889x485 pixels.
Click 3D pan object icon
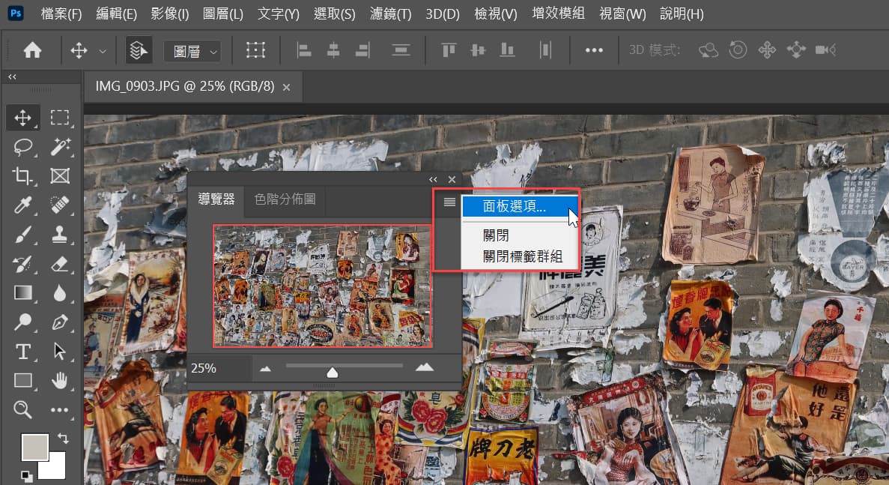(x=767, y=50)
